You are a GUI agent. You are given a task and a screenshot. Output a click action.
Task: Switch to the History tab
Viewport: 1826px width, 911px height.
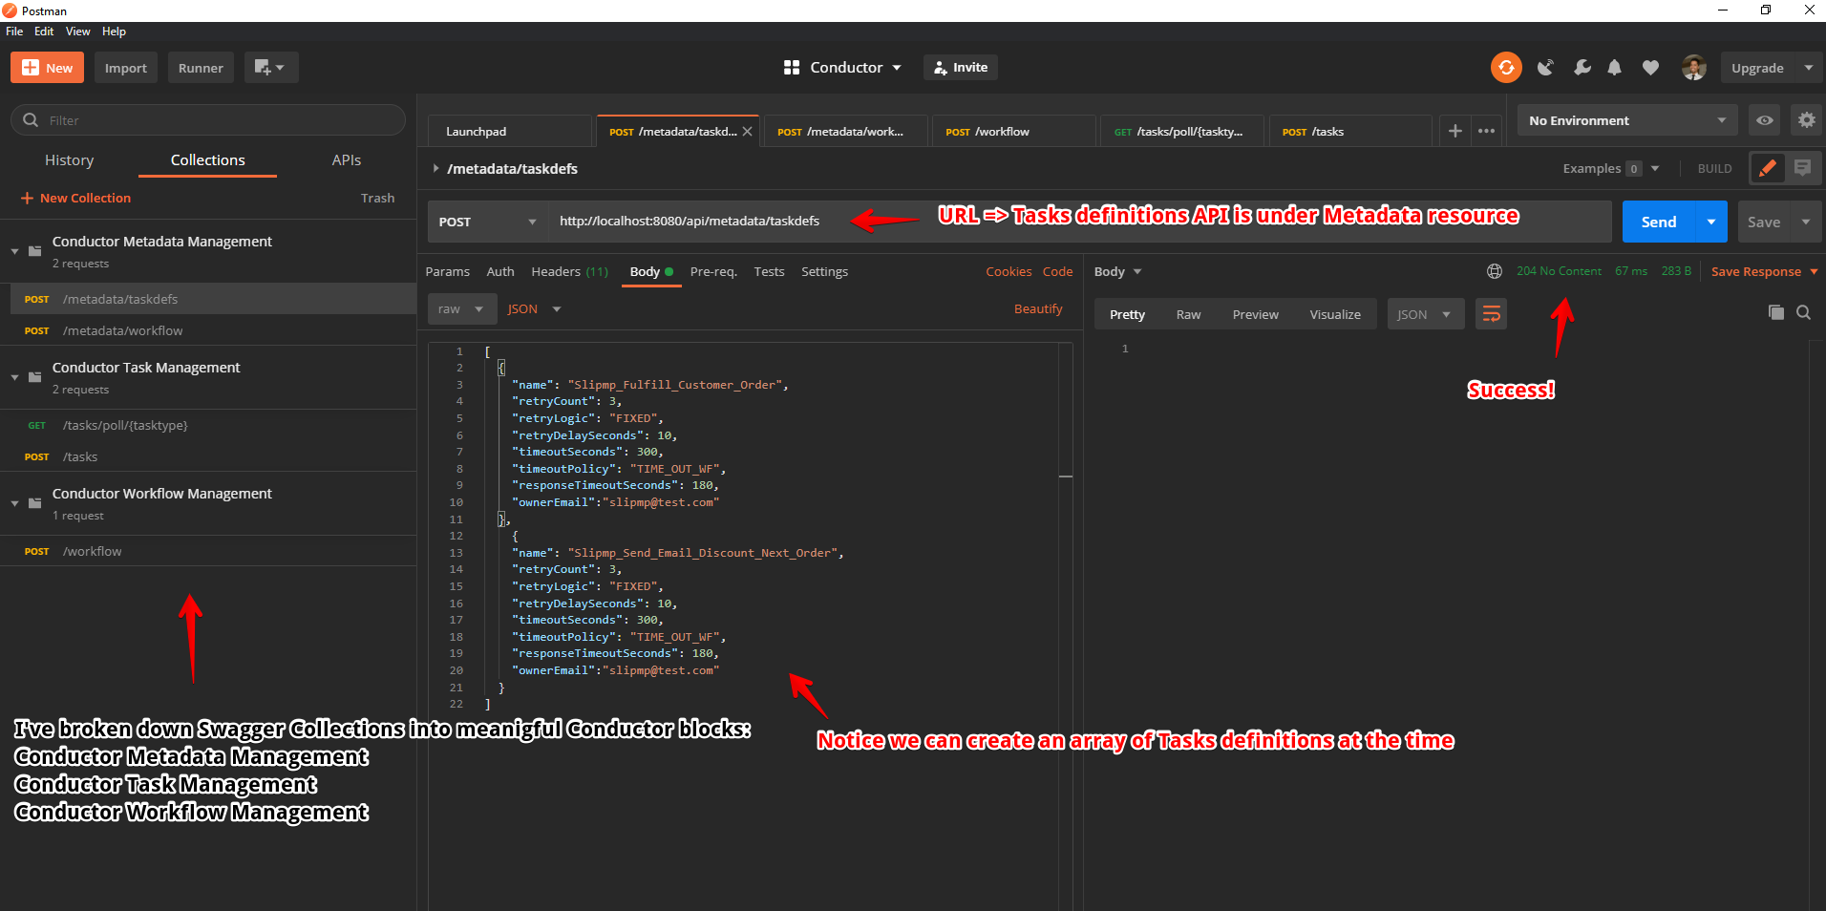coord(69,160)
